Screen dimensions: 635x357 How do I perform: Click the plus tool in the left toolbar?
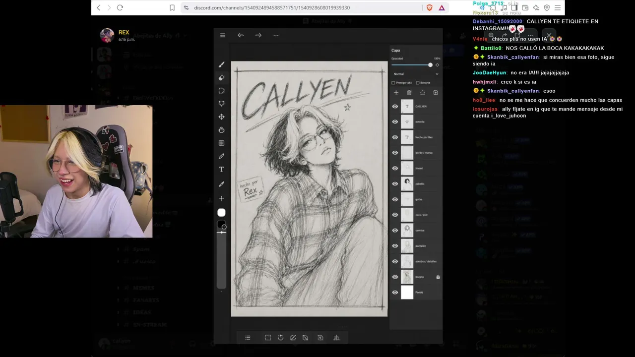(221, 198)
